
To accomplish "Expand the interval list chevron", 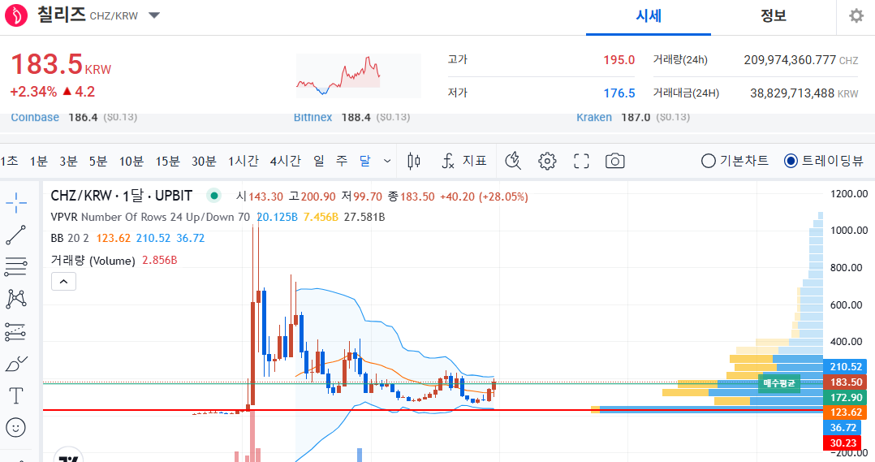I will [x=387, y=162].
